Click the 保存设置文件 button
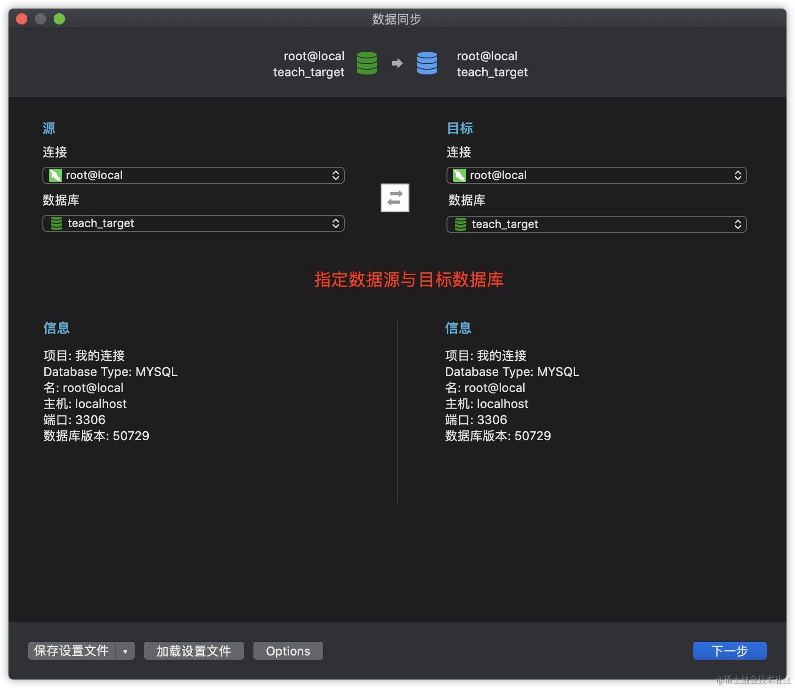 [72, 651]
